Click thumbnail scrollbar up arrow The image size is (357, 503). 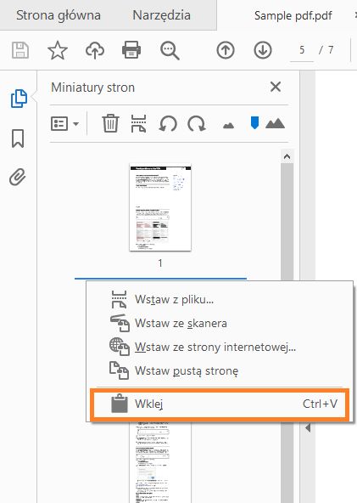click(x=287, y=156)
